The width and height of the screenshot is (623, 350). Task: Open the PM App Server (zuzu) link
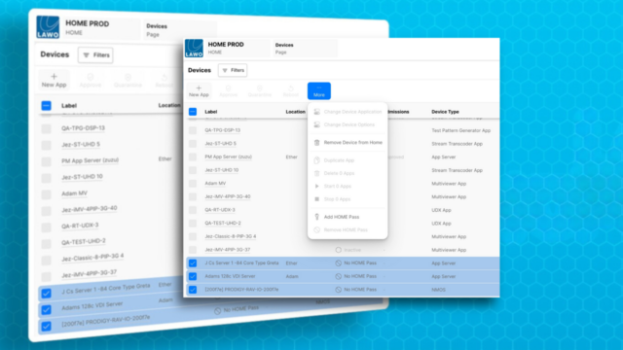[228, 157]
